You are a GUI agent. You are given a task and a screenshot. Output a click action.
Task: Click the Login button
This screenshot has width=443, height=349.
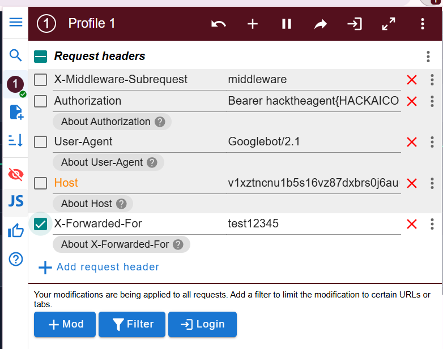[x=203, y=325]
